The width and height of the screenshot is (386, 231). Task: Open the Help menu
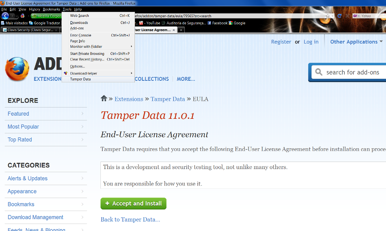click(78, 9)
